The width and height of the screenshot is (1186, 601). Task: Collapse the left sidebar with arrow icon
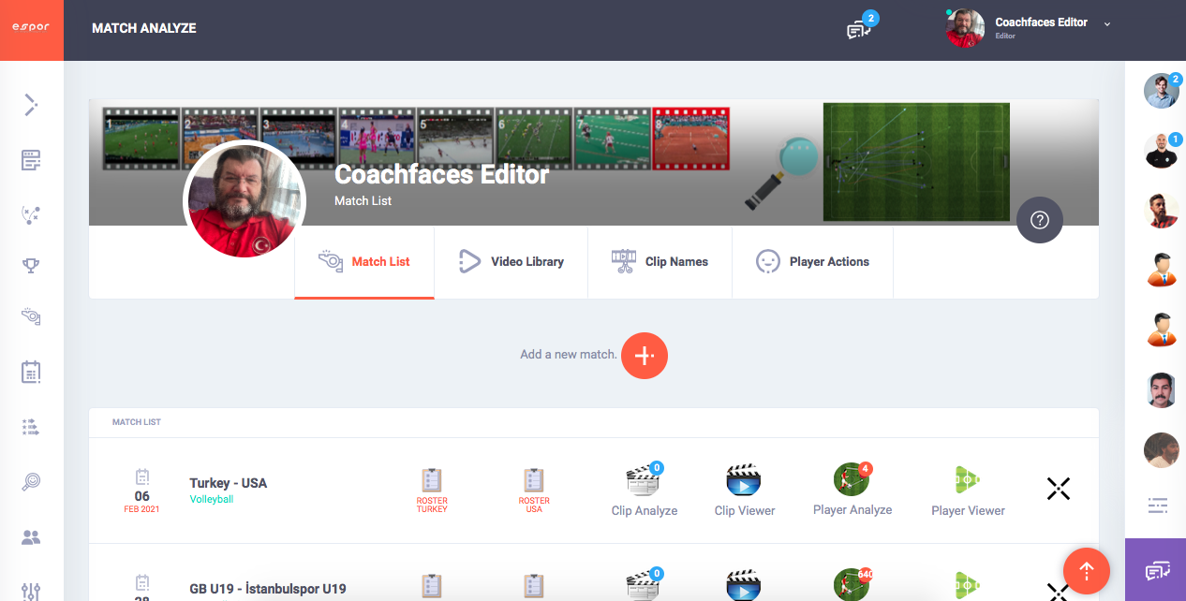click(31, 105)
